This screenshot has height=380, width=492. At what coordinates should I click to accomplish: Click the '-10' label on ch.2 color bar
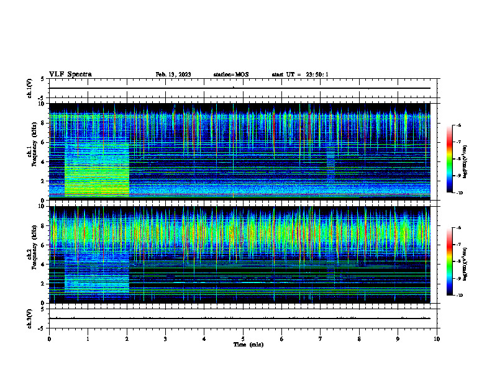(459, 296)
